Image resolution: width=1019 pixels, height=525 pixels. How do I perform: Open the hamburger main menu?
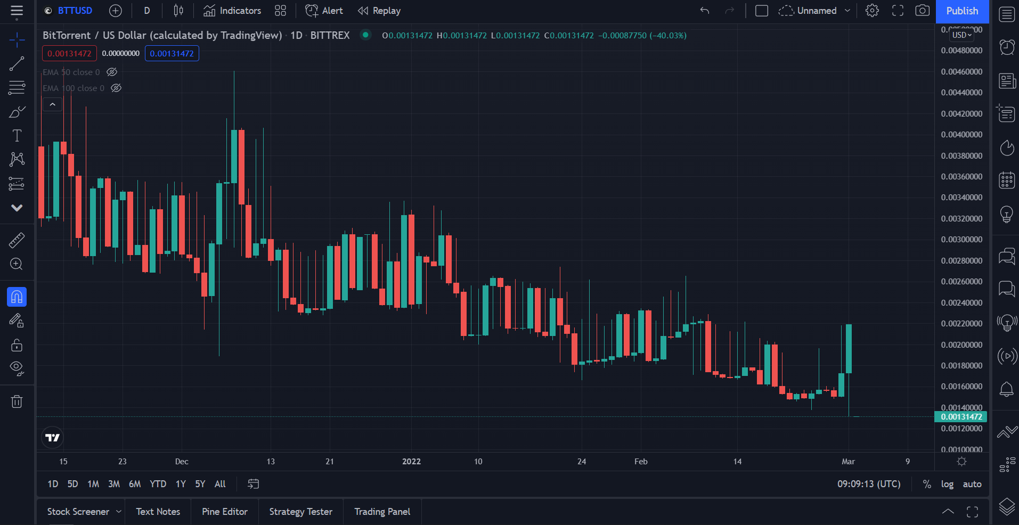tap(17, 11)
